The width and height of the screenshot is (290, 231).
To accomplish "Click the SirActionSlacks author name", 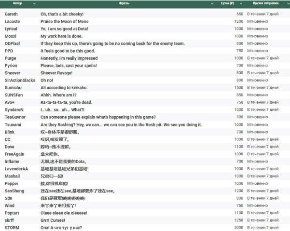I will [20, 80].
